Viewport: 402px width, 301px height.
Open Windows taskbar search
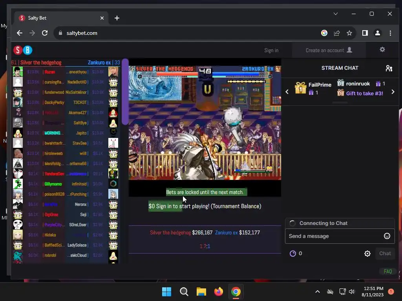[184, 292]
